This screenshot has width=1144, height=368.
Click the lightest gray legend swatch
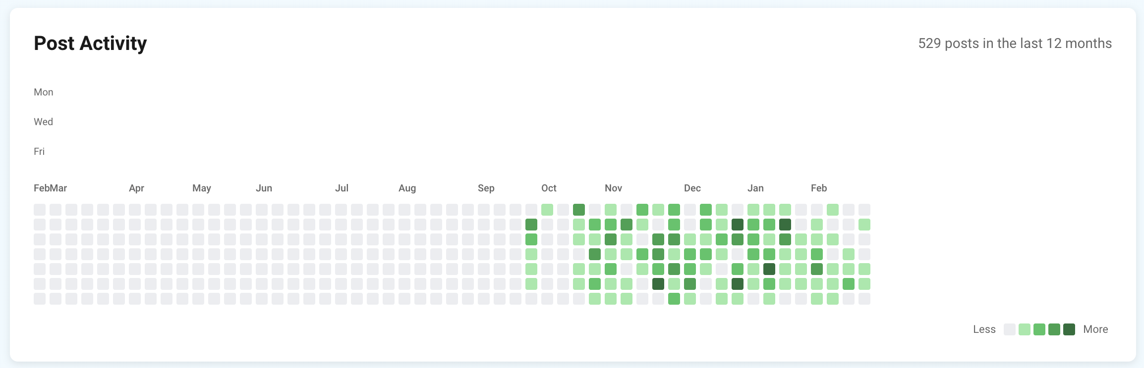tap(1010, 329)
